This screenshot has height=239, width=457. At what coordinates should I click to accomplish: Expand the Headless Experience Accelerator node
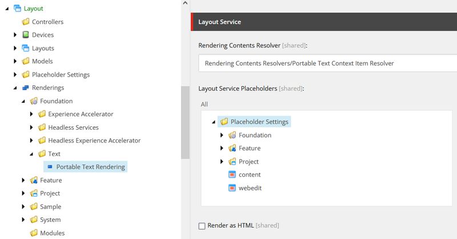(31, 140)
